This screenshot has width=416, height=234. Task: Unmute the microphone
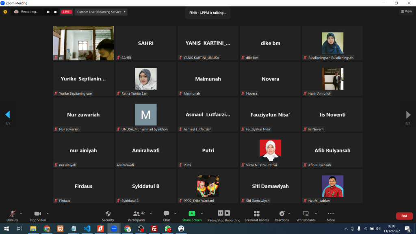tap(12, 216)
